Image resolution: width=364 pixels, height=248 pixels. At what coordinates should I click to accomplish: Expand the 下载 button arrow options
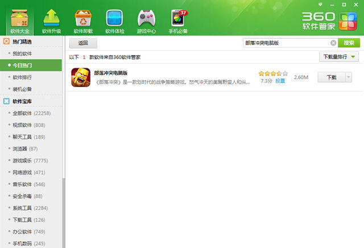tap(349, 77)
